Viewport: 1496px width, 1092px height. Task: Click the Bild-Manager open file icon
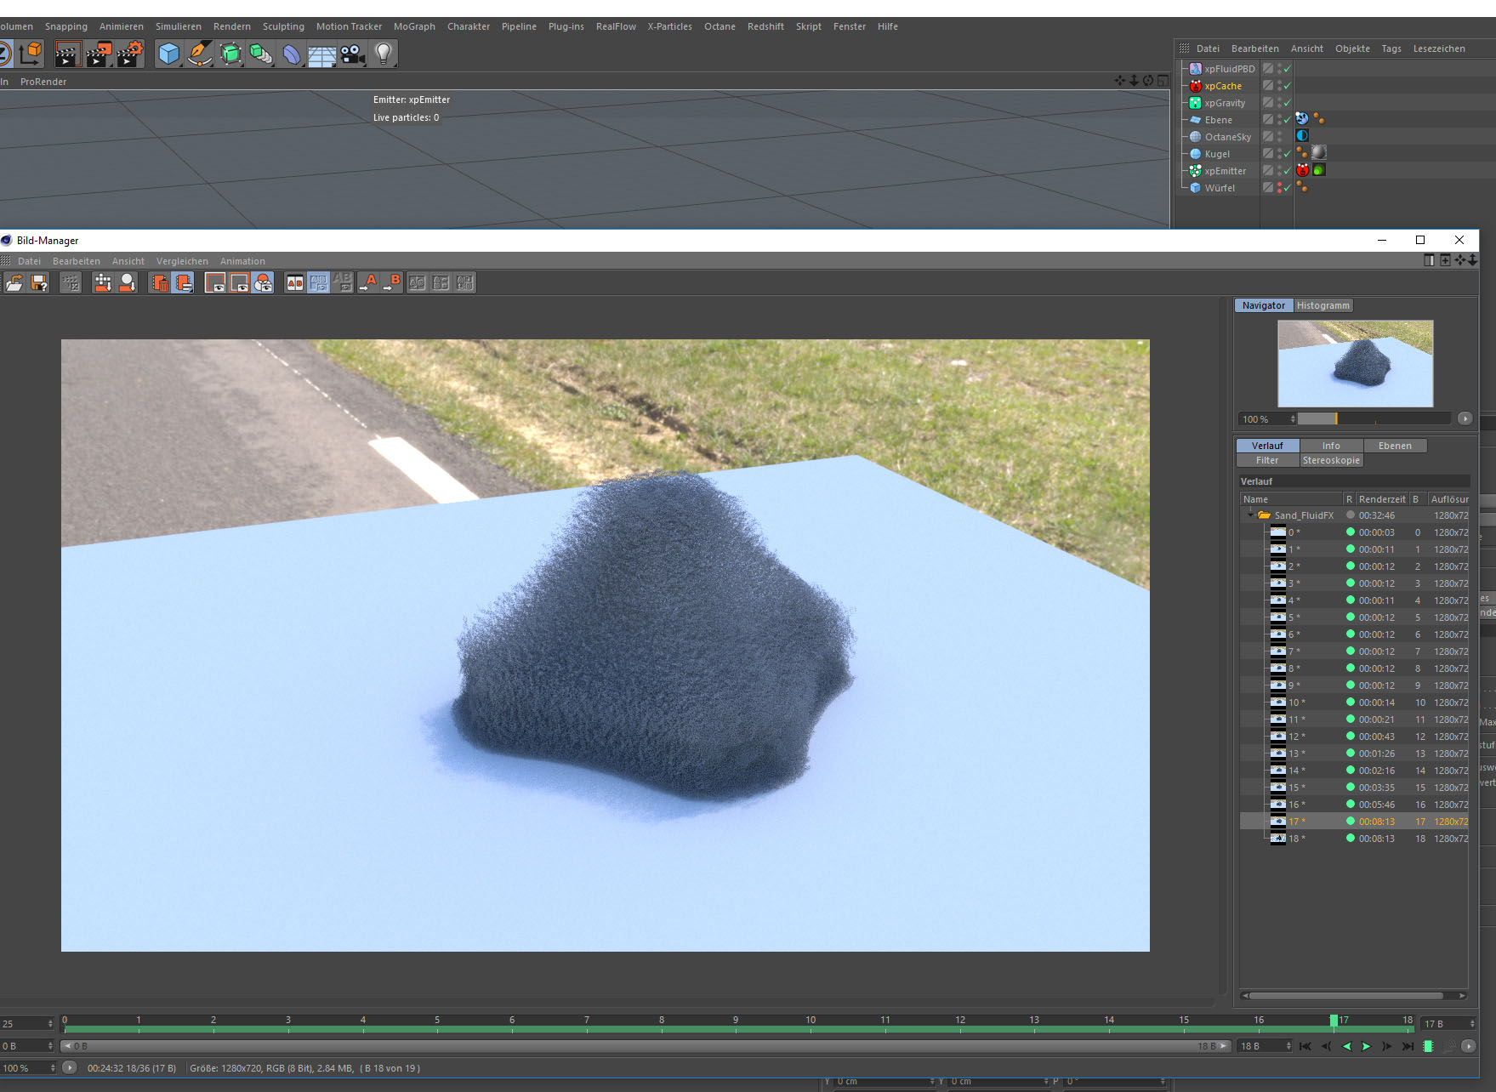14,283
